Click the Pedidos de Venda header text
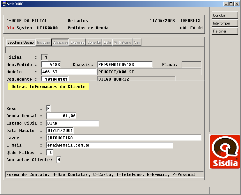The image size is (241, 195). [x=88, y=28]
